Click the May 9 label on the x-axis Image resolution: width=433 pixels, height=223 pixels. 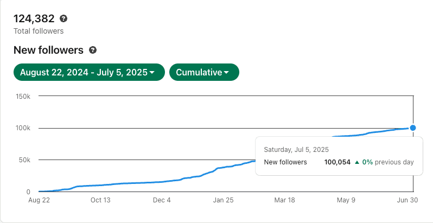346,200
